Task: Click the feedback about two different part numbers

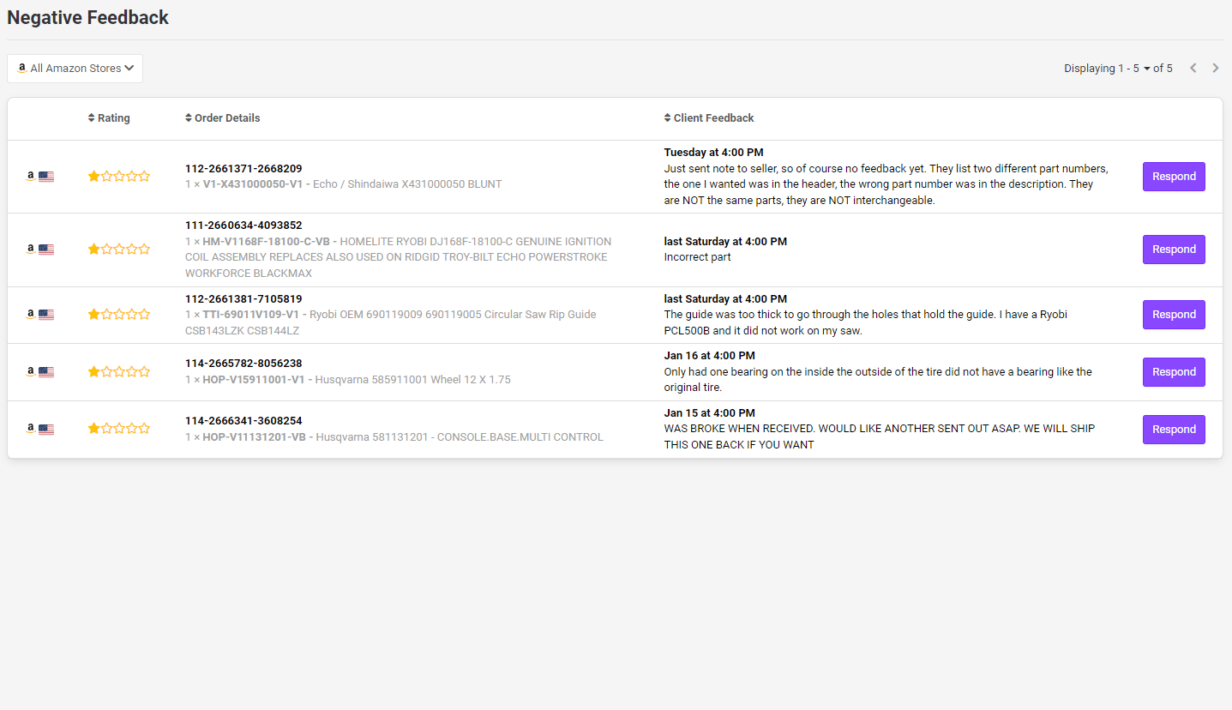Action: 886,184
